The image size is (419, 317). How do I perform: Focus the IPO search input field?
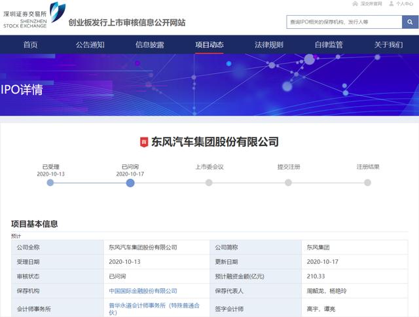(x=343, y=22)
